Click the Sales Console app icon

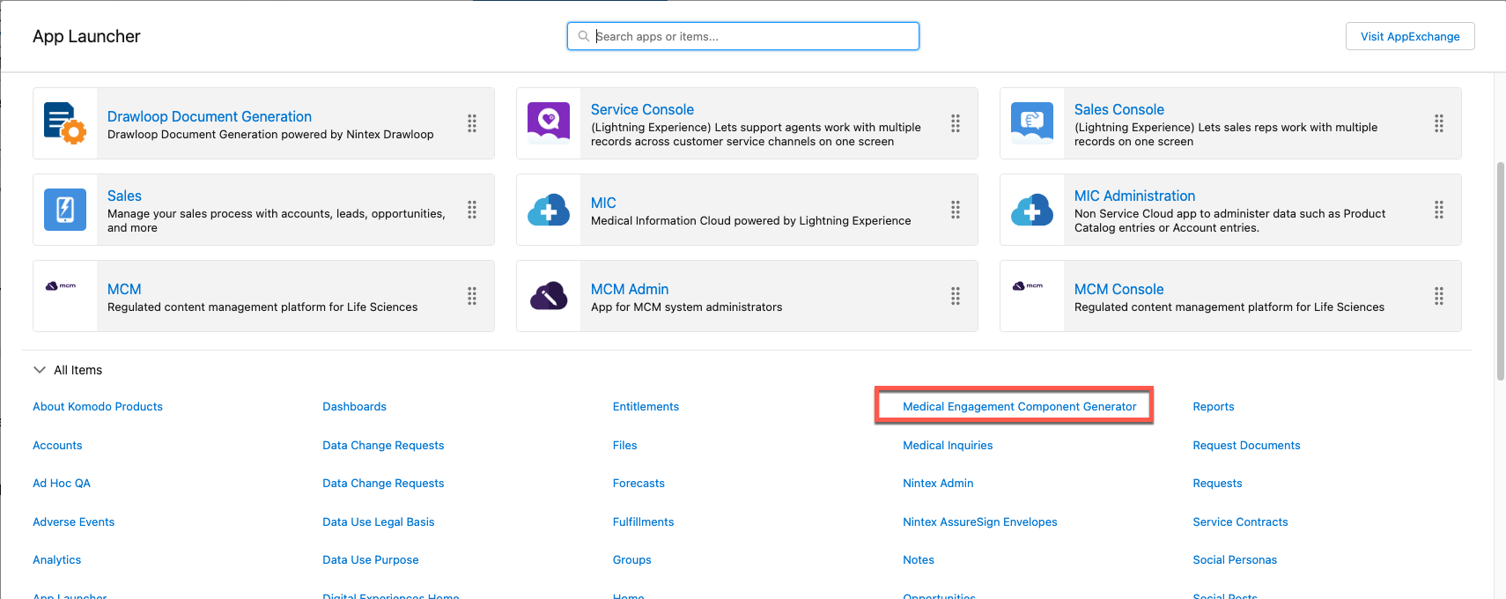pyautogui.click(x=1031, y=123)
